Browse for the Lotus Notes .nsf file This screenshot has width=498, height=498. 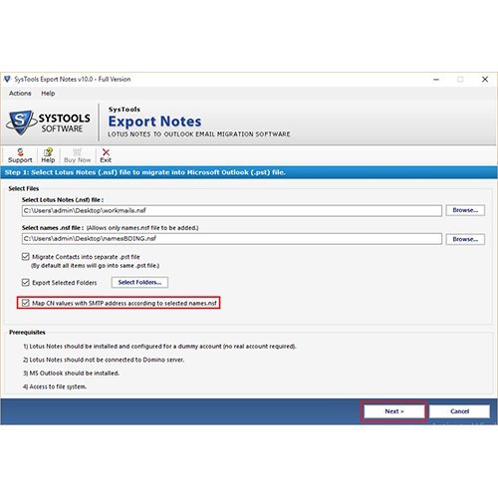click(465, 210)
